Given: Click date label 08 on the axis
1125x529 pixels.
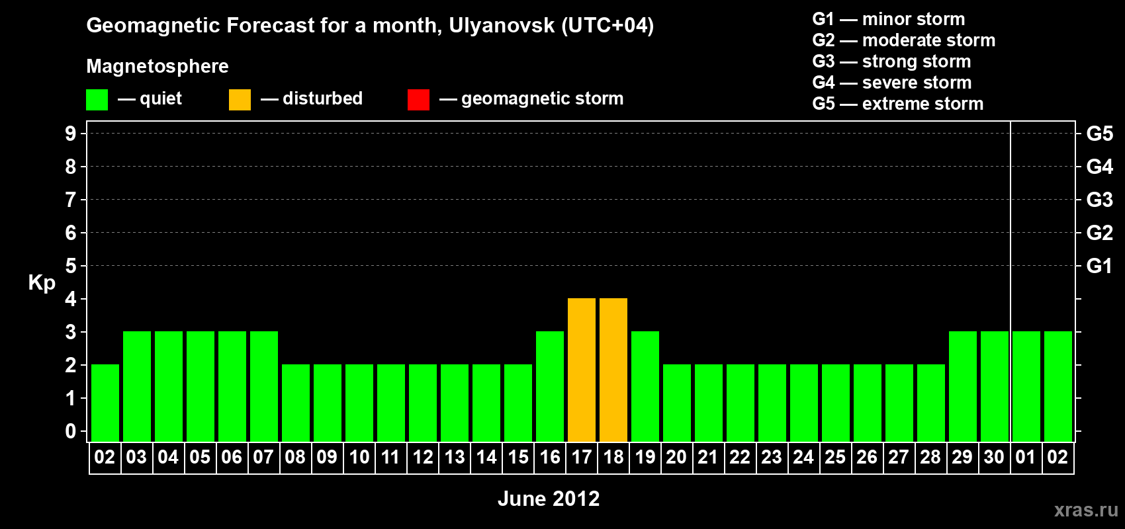Looking at the screenshot, I should pos(295,458).
